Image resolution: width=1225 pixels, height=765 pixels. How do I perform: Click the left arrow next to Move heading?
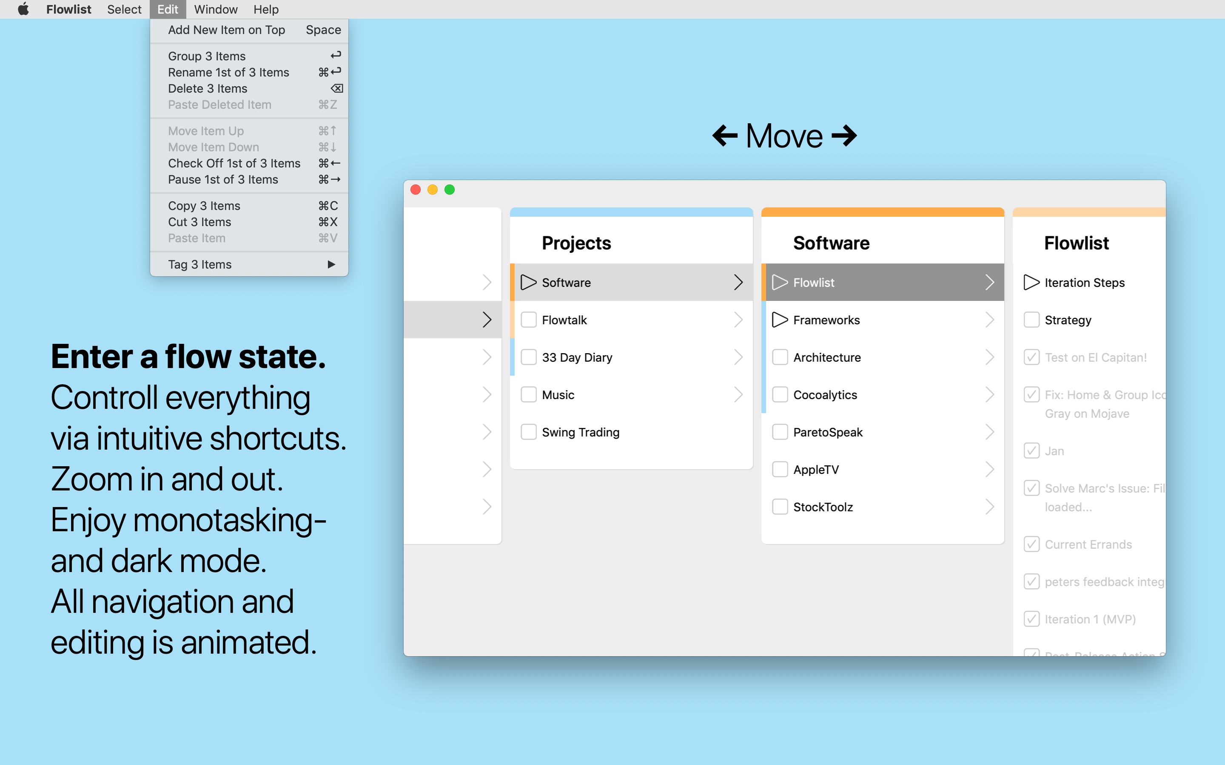pos(725,136)
